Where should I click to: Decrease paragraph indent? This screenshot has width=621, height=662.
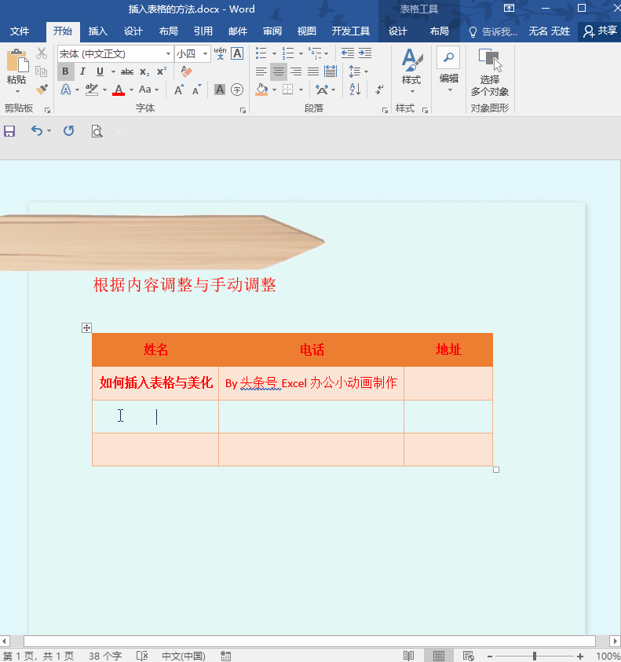click(348, 53)
